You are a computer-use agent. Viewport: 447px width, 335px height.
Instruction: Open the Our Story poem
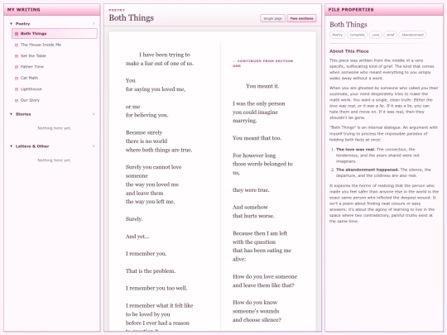pyautogui.click(x=55, y=100)
